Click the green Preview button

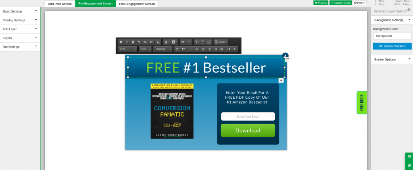coord(321,3)
